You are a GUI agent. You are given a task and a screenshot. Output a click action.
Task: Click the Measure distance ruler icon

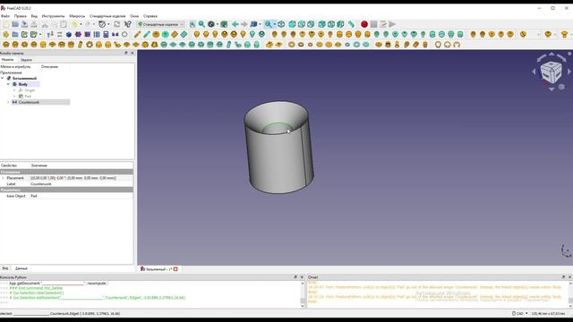coord(351,24)
